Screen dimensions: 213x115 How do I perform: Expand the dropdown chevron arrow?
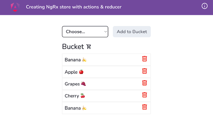(106, 32)
